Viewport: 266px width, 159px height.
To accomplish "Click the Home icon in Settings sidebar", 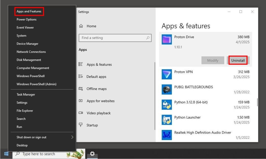I will click(x=81, y=26).
